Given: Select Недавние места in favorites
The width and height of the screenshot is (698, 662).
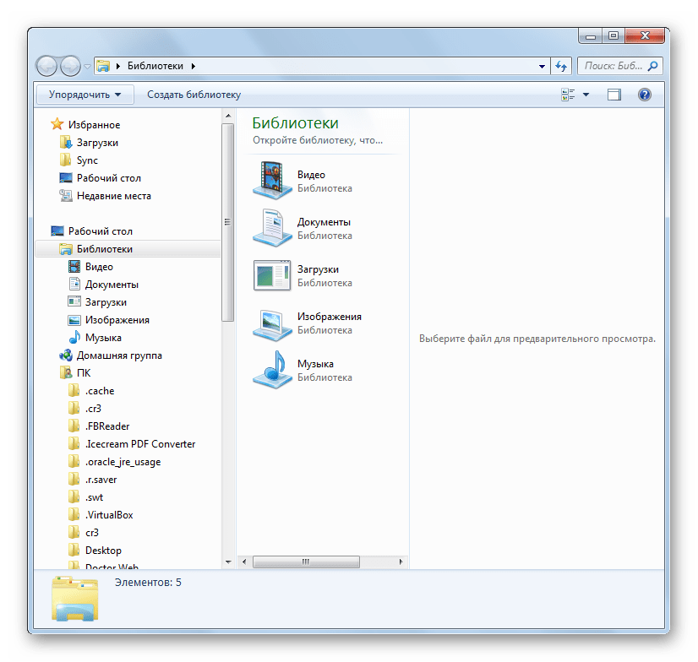Looking at the screenshot, I should (113, 196).
